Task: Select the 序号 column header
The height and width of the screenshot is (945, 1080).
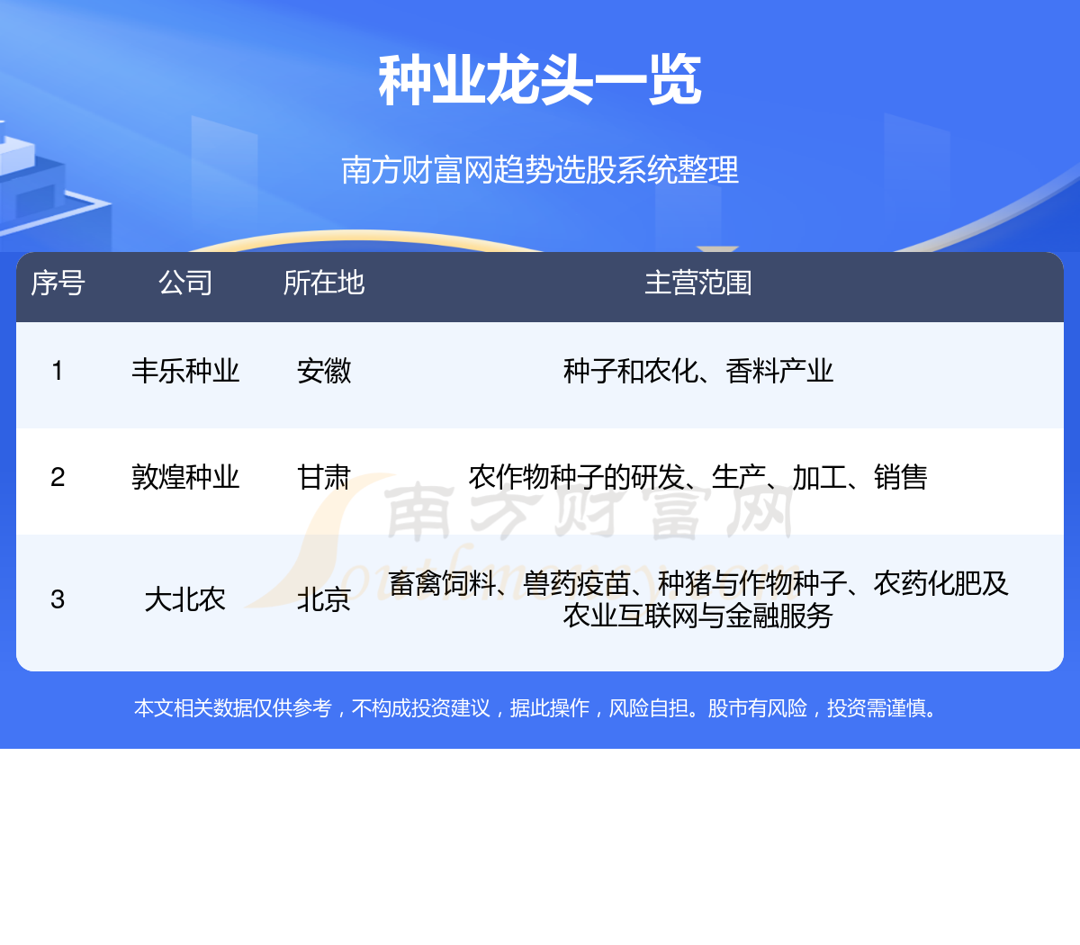Action: tap(58, 283)
